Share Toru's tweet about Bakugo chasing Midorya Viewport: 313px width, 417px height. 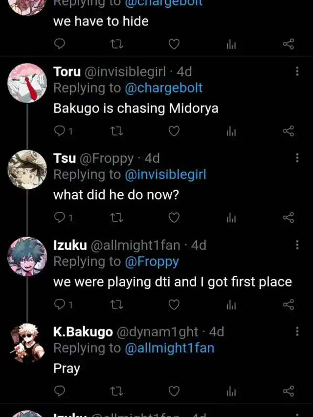[289, 131]
